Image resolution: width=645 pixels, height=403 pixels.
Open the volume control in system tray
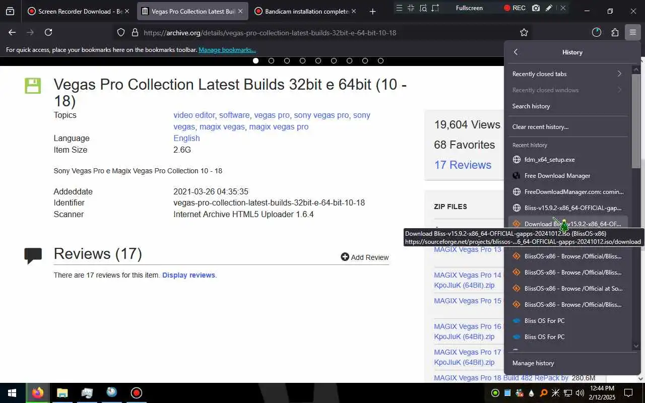pos(579,393)
